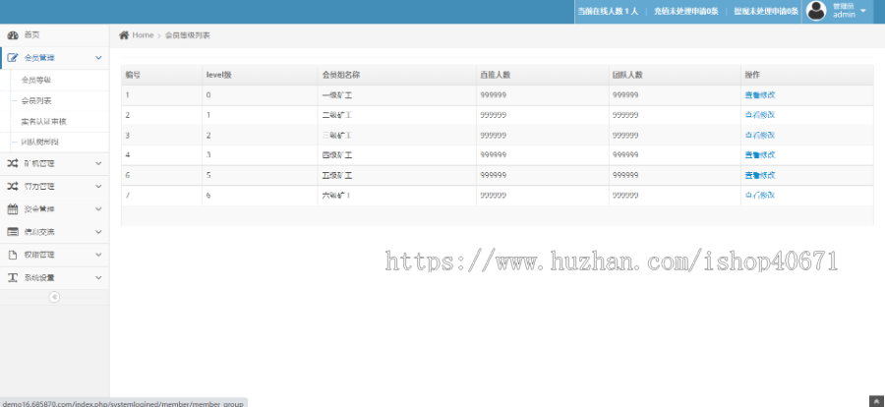885x407 pixels.
Task: Click 团队人数 999999 in the 六级矿工 row
Action: [x=625, y=196]
